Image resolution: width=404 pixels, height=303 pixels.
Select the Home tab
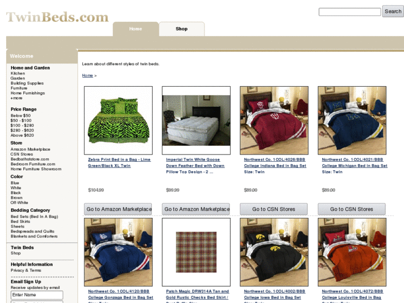pyautogui.click(x=136, y=29)
